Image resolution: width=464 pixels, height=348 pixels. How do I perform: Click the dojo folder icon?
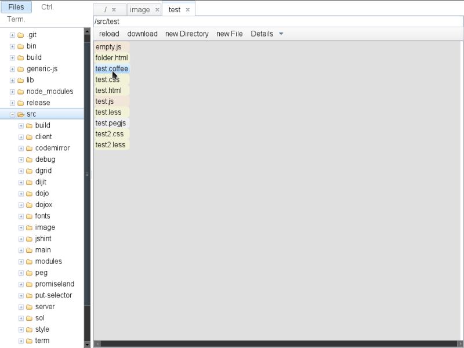(x=28, y=193)
